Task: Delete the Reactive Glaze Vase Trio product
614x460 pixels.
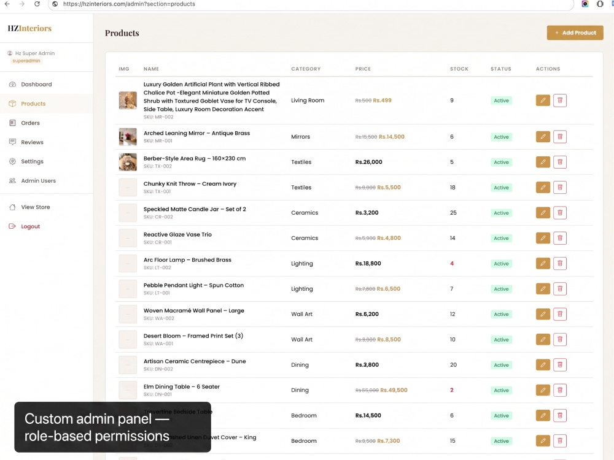Action: coord(560,238)
